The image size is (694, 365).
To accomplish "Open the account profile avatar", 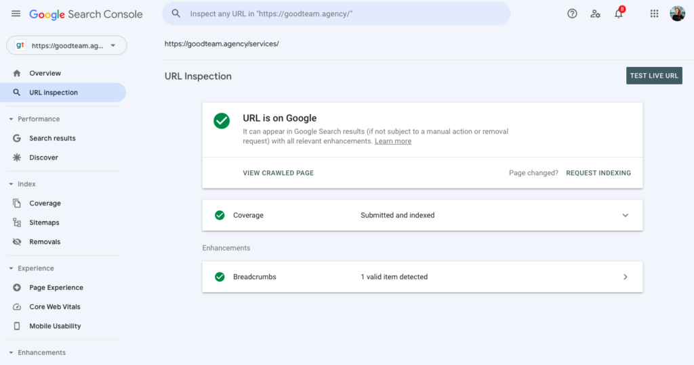I will point(677,14).
